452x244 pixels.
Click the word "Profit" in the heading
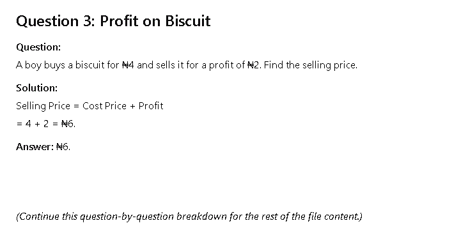coord(120,21)
